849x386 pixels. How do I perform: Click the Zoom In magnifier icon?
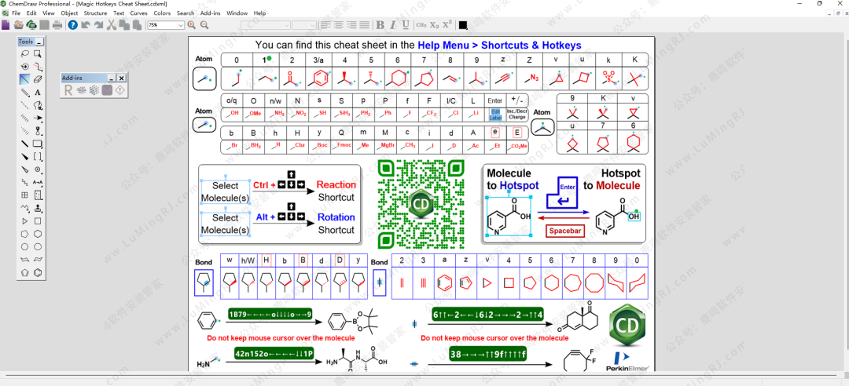[x=193, y=25]
